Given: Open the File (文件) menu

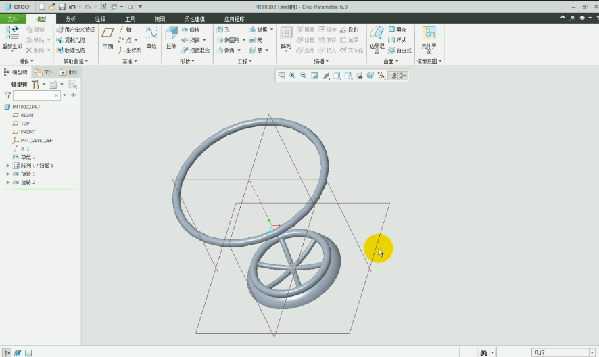Looking at the screenshot, I should [13, 19].
